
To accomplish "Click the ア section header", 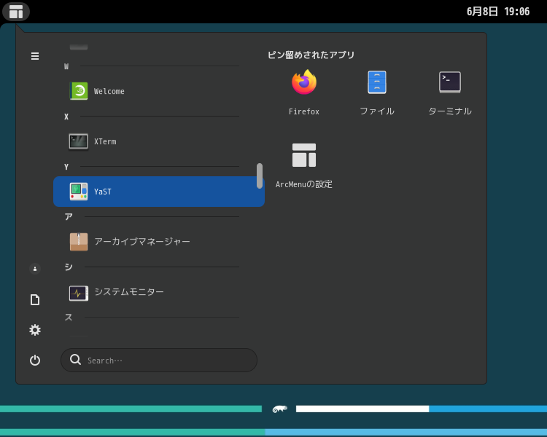I will [69, 217].
